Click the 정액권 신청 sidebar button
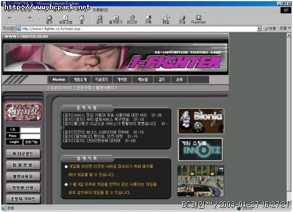293x212 pixels. coord(23,188)
